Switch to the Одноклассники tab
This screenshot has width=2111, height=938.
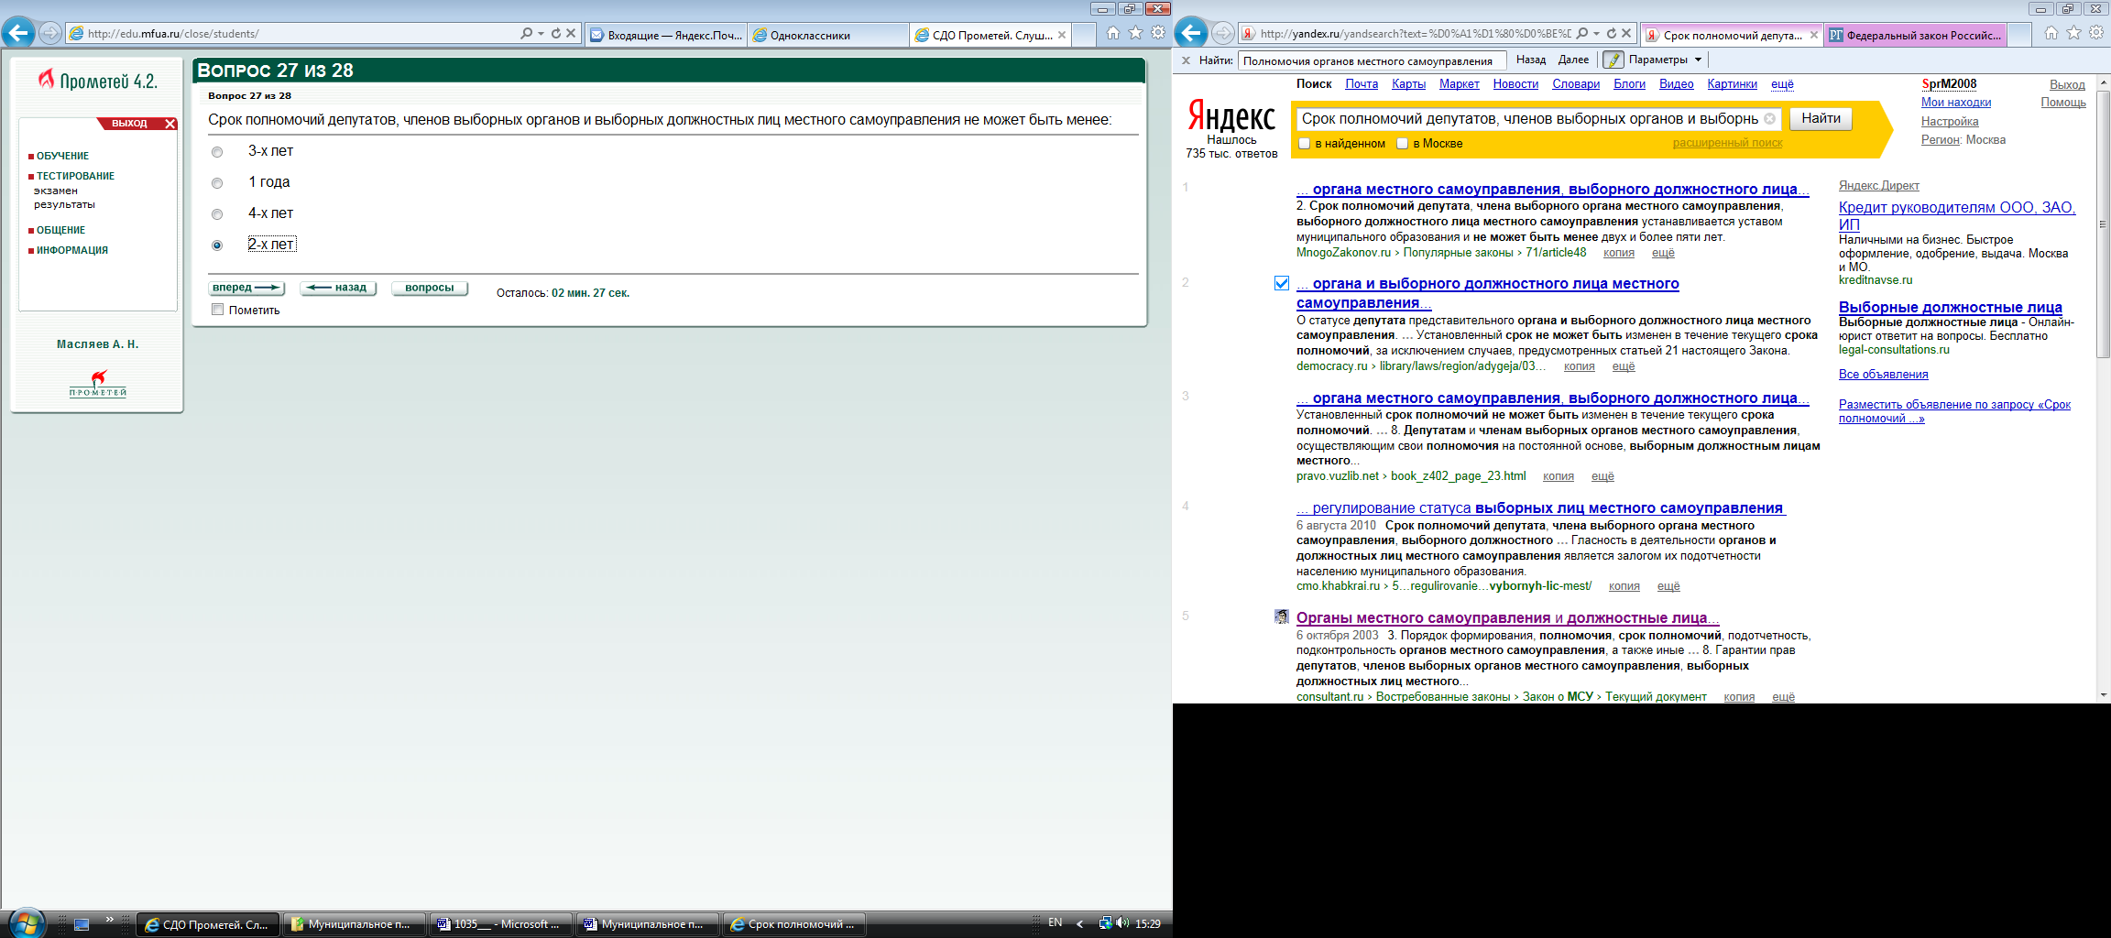point(828,35)
